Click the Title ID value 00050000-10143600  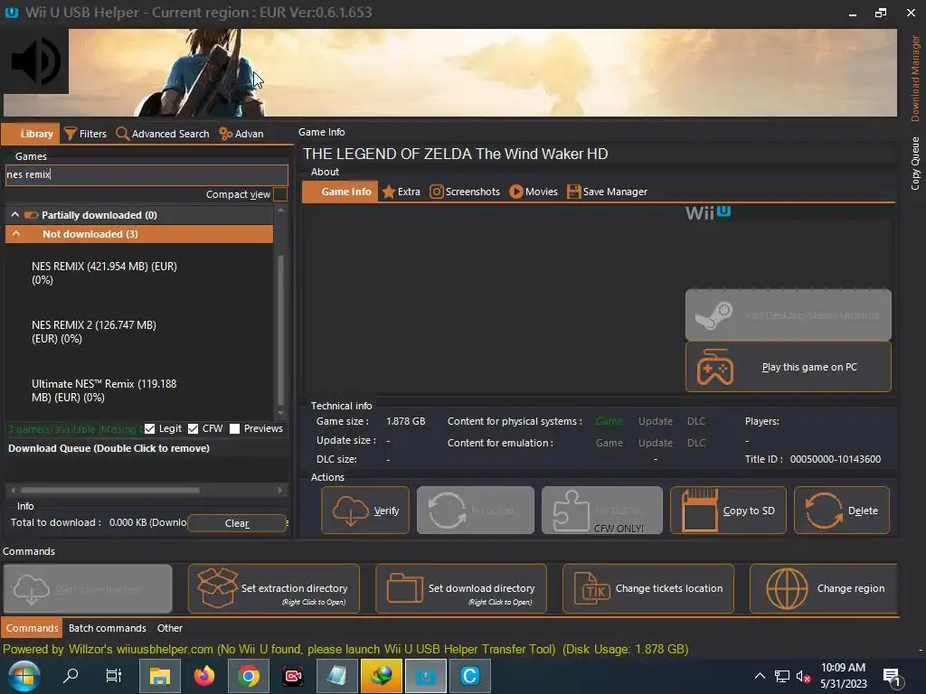coord(835,459)
